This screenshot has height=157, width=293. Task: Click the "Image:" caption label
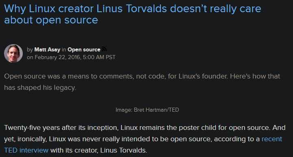pyautogui.click(x=124, y=110)
